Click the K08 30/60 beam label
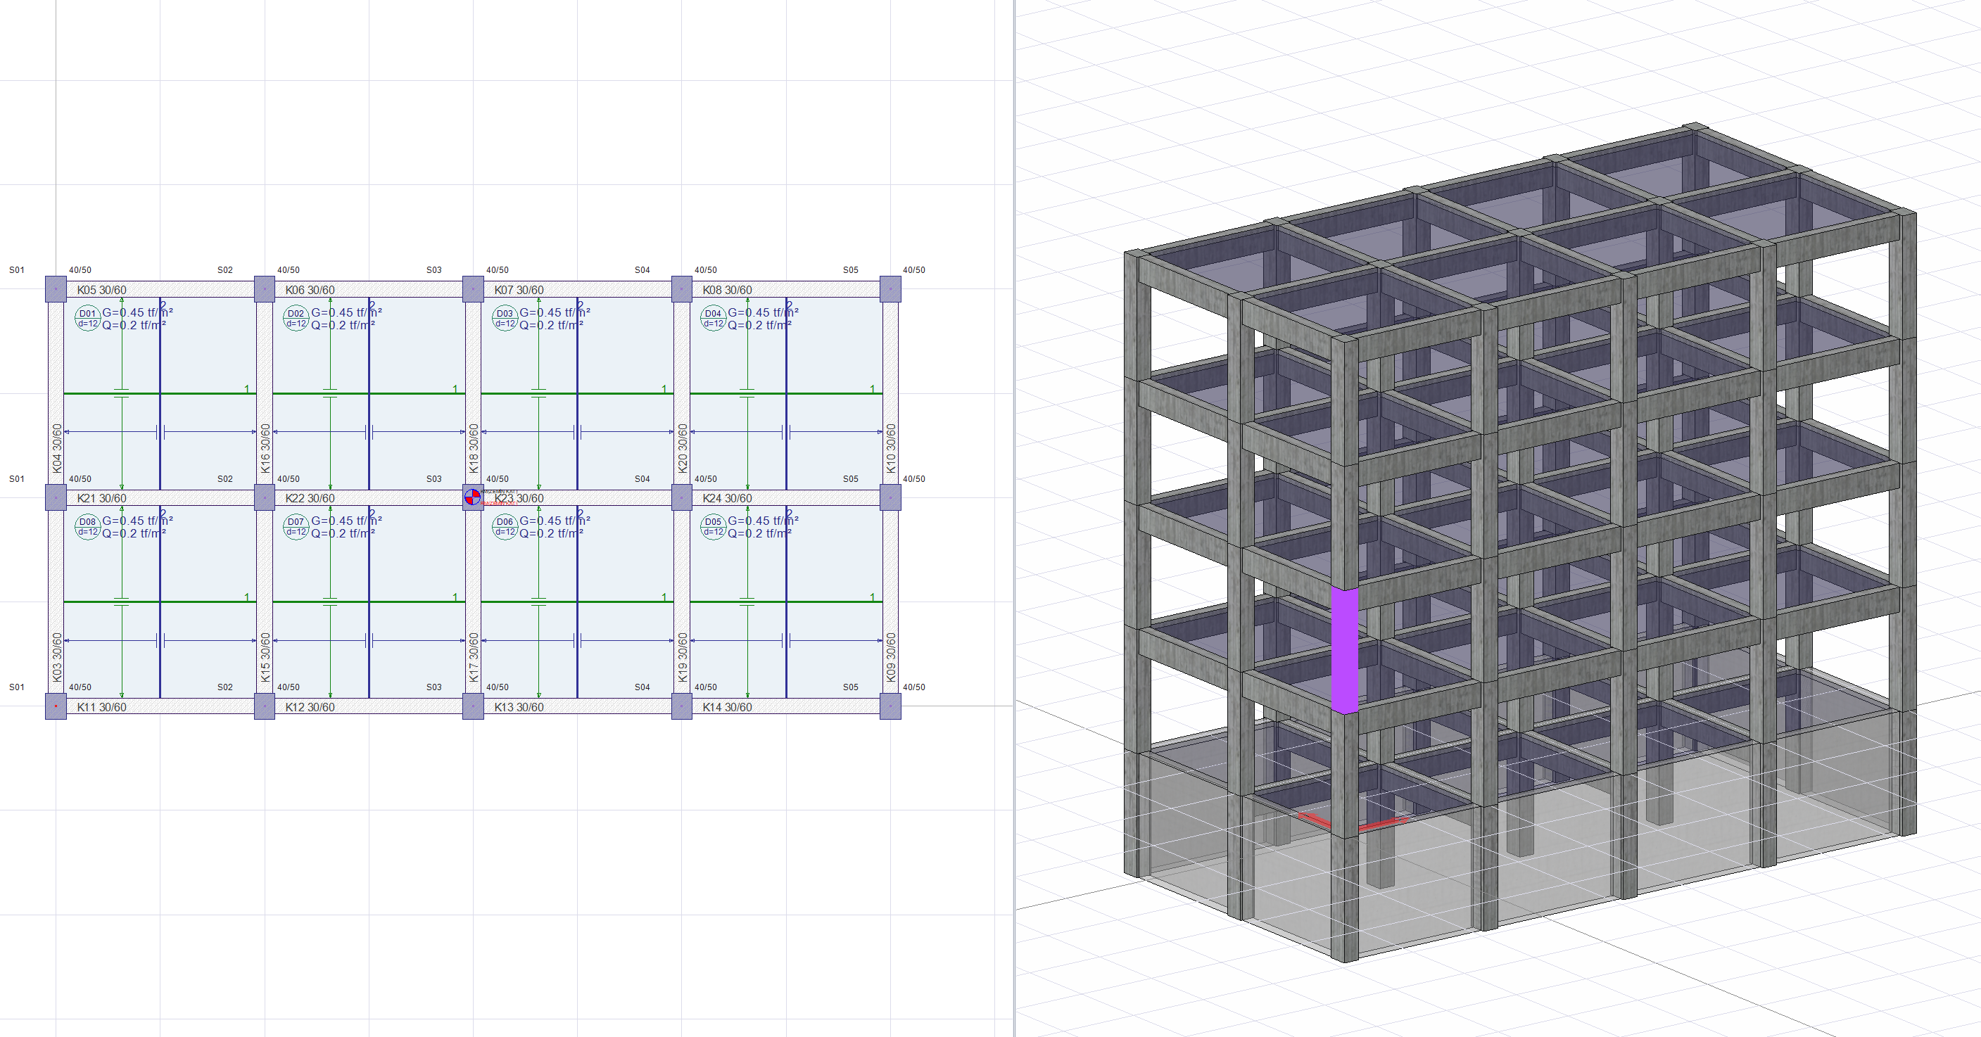 pos(727,290)
